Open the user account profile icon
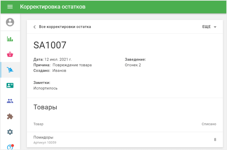 [x=10, y=22]
